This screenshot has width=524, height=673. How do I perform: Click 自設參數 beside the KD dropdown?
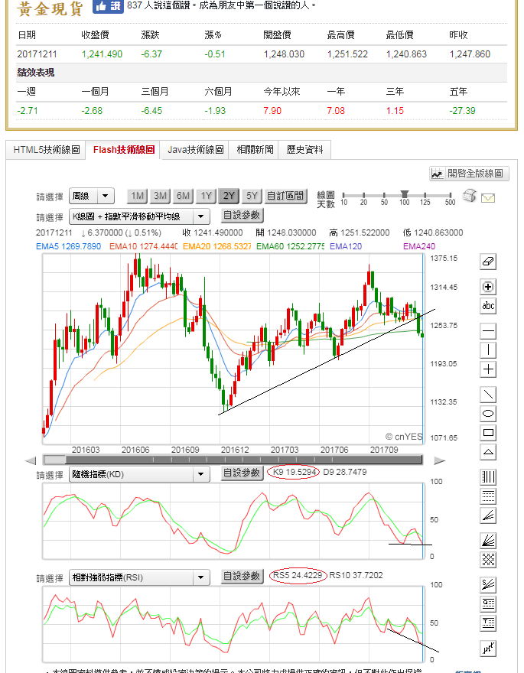pos(242,473)
